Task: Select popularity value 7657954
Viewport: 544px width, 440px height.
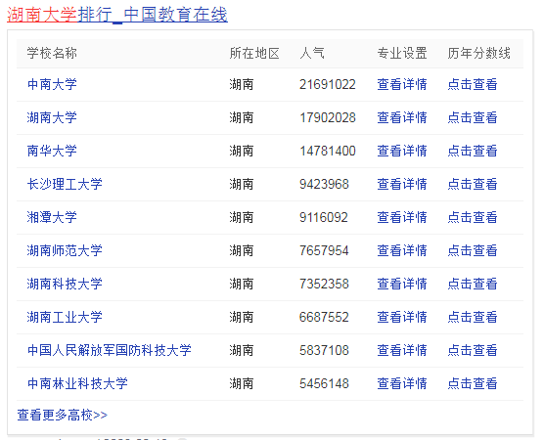Action: [x=324, y=250]
